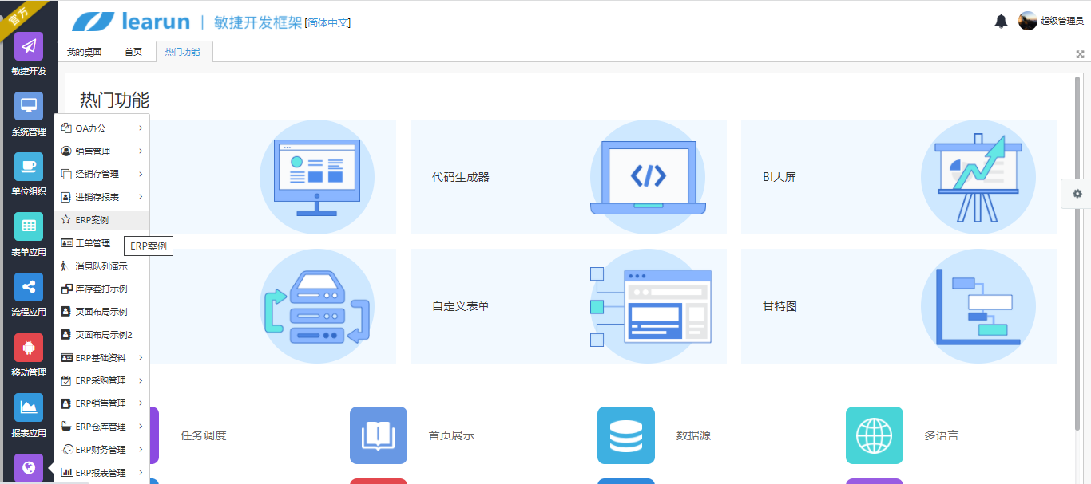Open the notification bell icon
The height and width of the screenshot is (484, 1091).
pyautogui.click(x=1002, y=21)
